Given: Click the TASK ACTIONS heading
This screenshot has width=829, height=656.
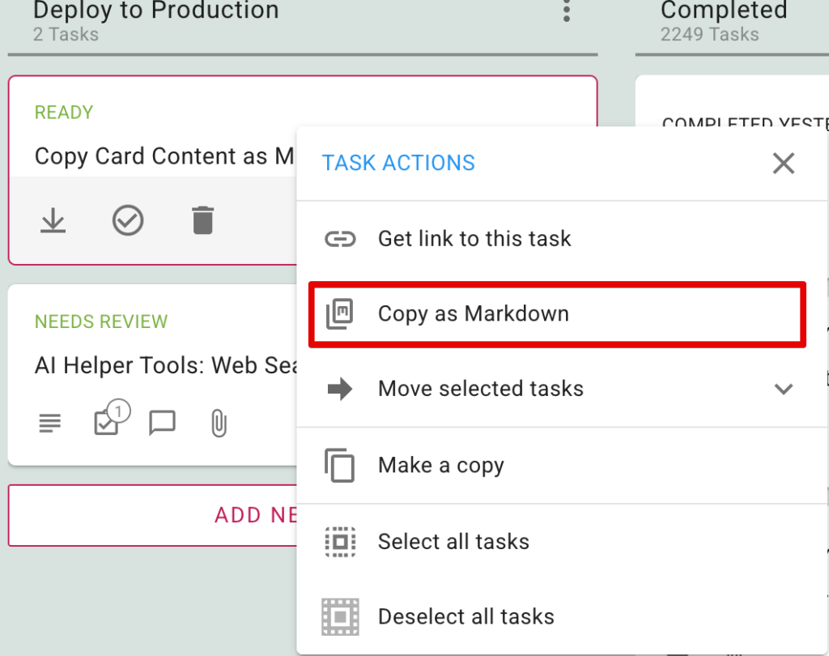Looking at the screenshot, I should pos(398,163).
